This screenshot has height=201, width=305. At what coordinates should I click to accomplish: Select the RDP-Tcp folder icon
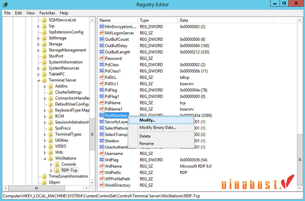pyautogui.click(x=57, y=170)
